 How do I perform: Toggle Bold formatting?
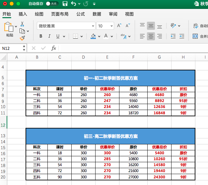tap(41, 36)
